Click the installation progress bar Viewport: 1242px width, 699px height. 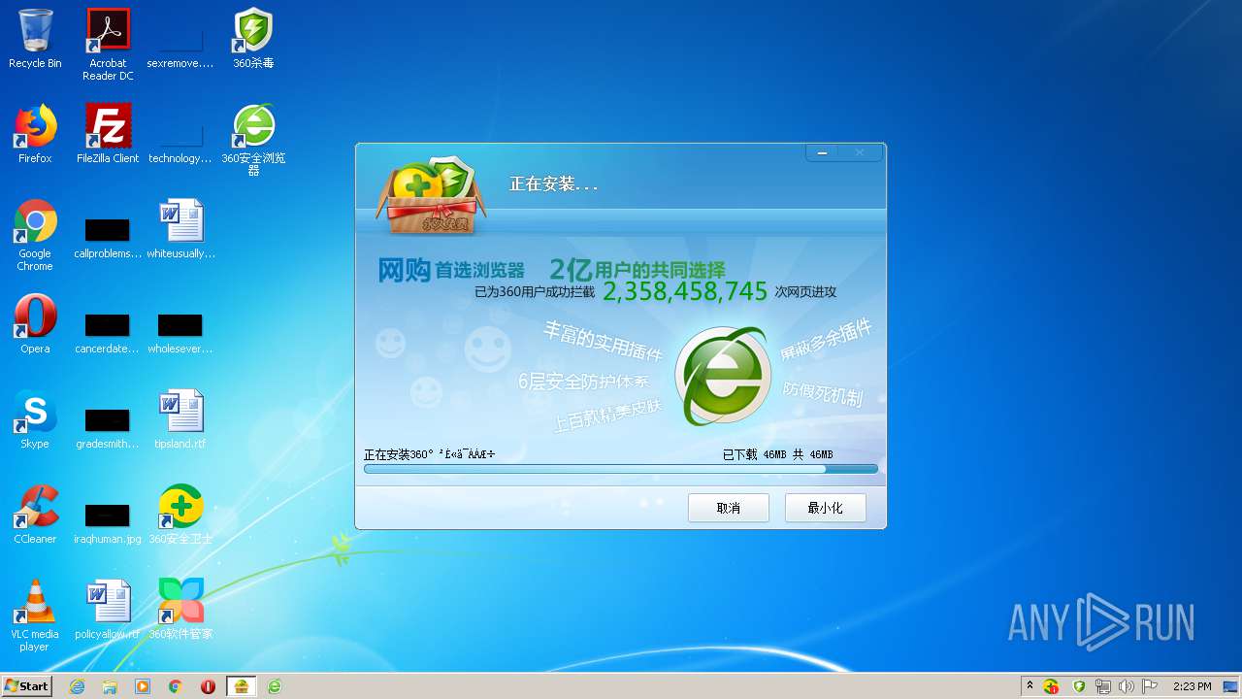(621, 469)
